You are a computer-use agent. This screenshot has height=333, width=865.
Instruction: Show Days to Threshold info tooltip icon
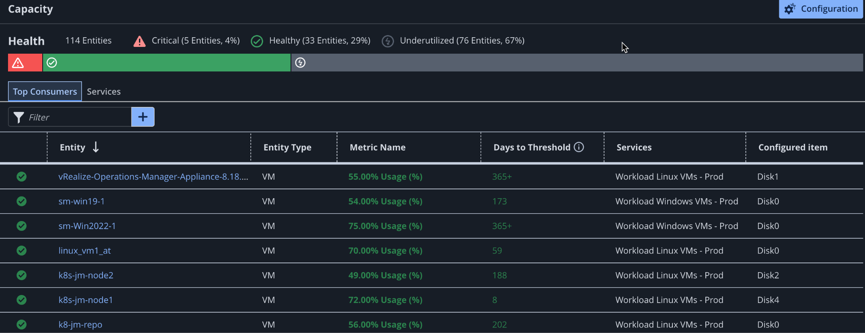tap(579, 147)
